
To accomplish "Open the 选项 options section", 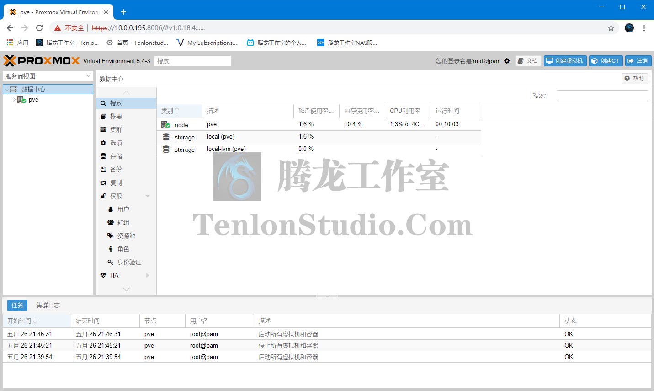I will (126, 143).
